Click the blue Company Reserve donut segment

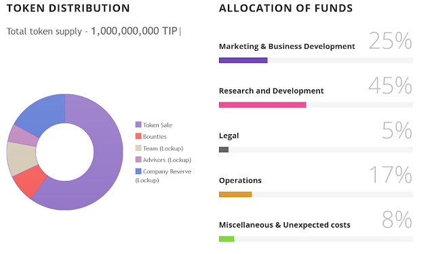coord(44,114)
